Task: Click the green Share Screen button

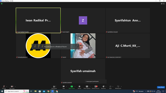Action: [72, 87]
